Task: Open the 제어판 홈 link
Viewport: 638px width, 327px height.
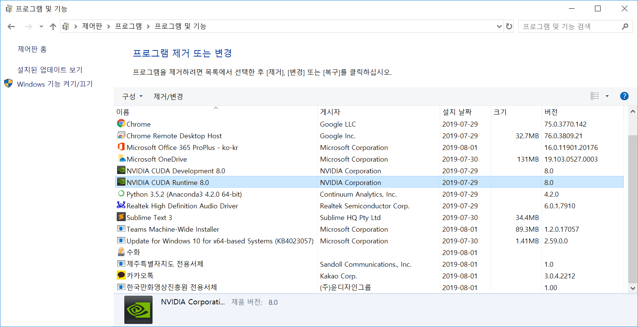Action: pos(32,49)
